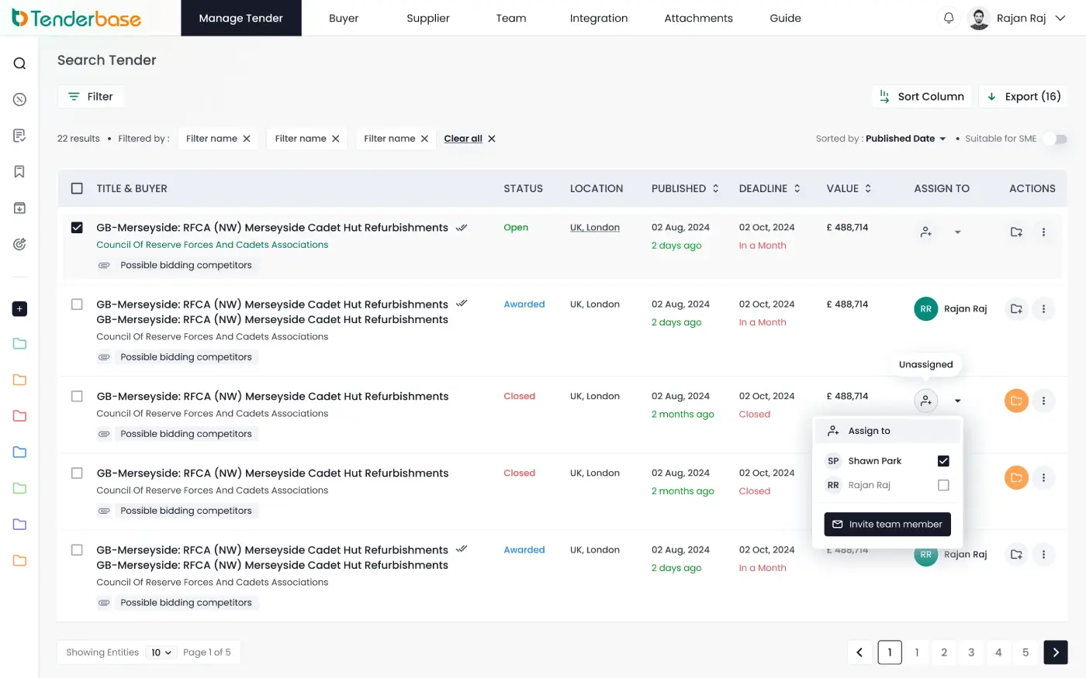Open the Integration tab
The height and width of the screenshot is (678, 1086).
pos(599,18)
